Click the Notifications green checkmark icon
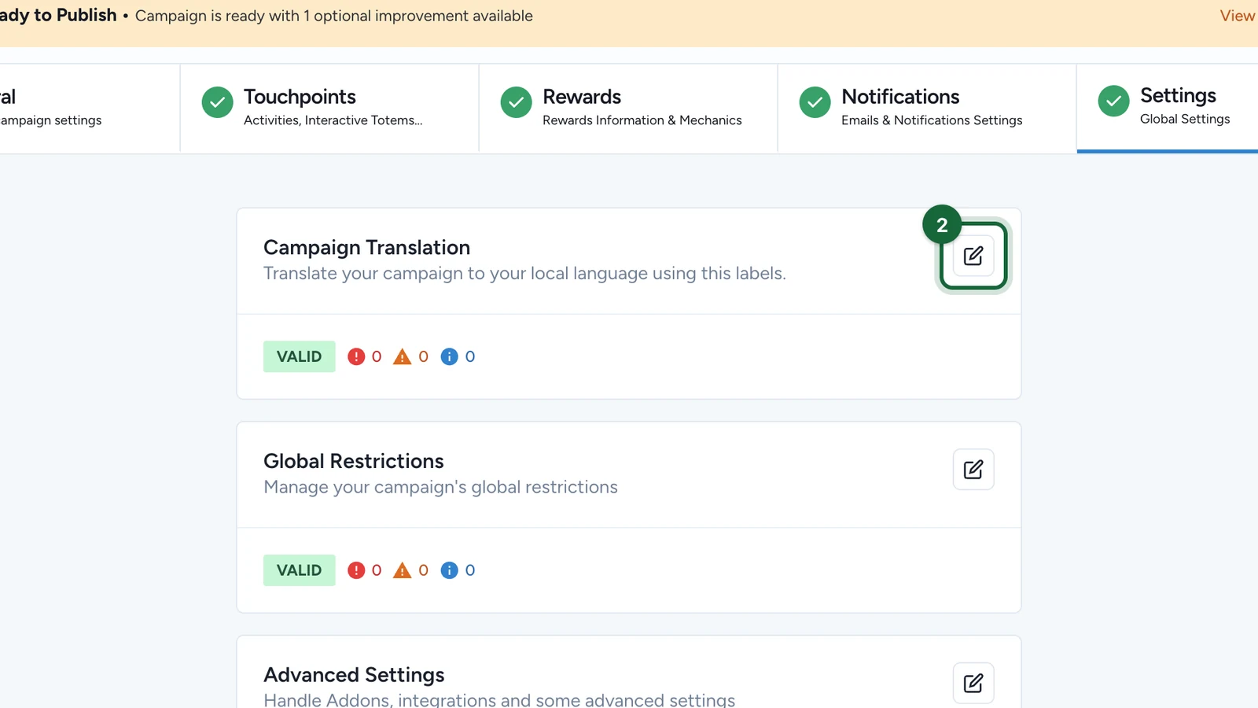This screenshot has height=708, width=1258. tap(815, 102)
